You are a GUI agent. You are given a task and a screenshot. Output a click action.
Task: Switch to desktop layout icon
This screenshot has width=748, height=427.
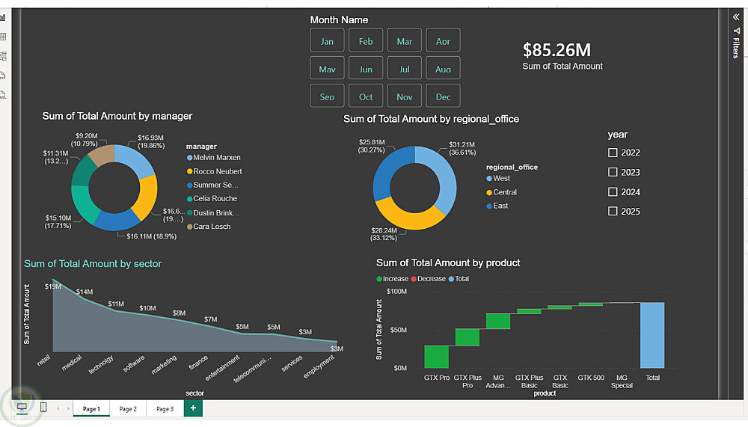[22, 408]
